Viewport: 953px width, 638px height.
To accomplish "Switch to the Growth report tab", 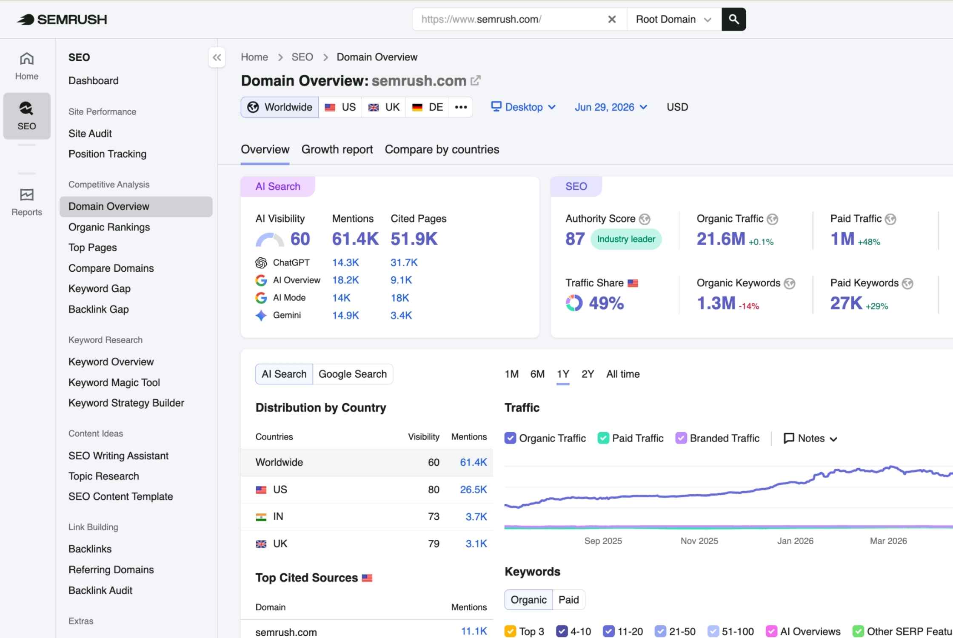I will (x=337, y=150).
